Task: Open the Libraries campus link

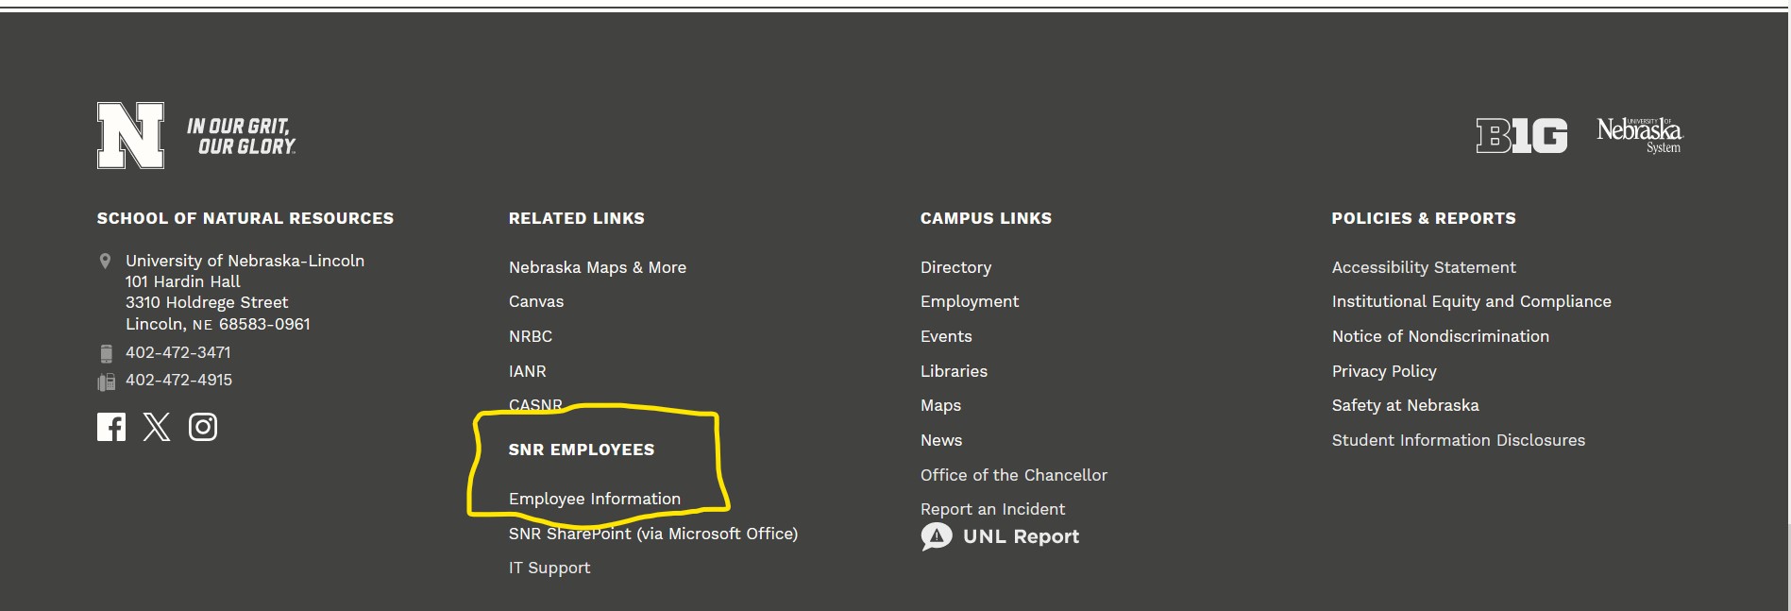Action: coord(954,371)
